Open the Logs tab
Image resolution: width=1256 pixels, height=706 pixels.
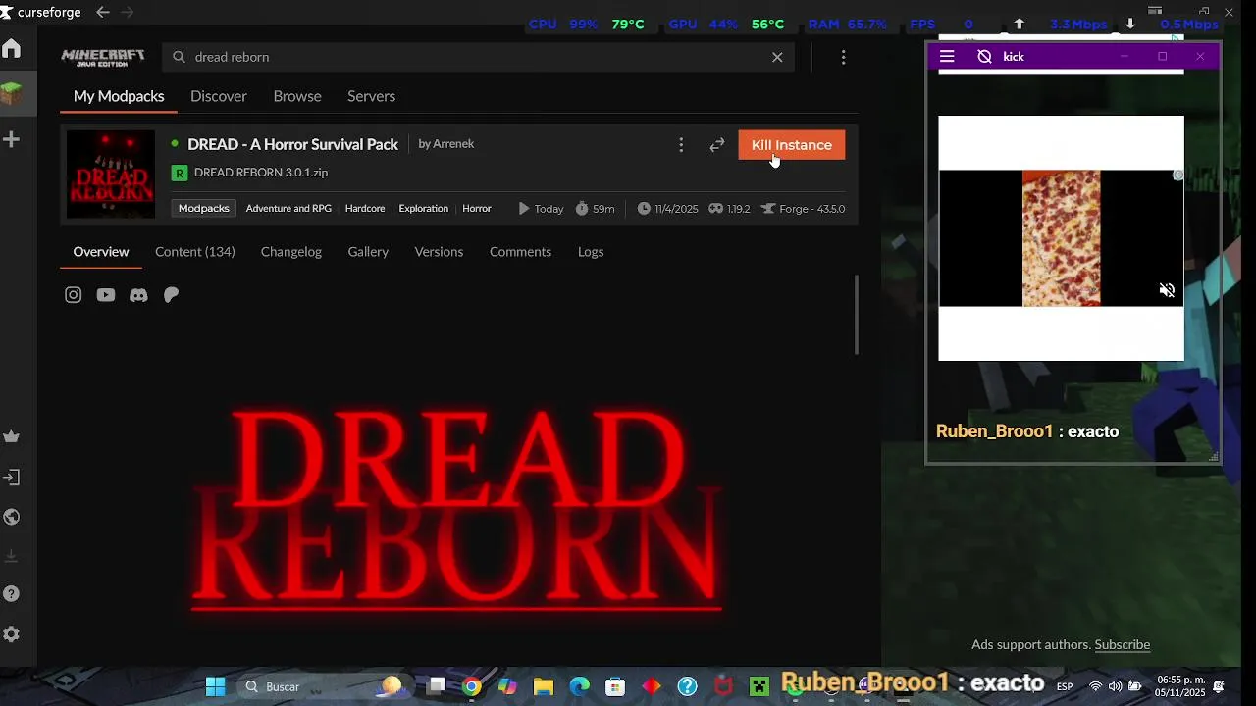pos(591,252)
